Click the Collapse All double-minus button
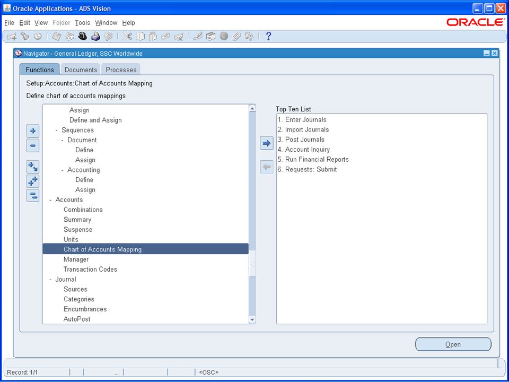The height and width of the screenshot is (382, 509). (x=33, y=196)
